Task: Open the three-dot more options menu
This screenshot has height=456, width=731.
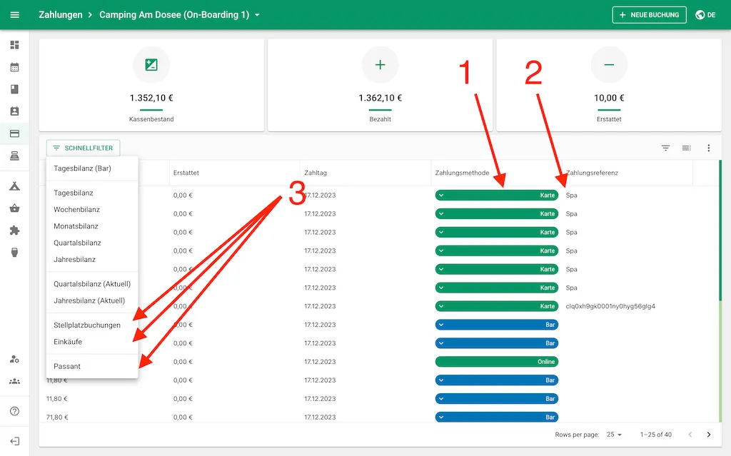Action: pyautogui.click(x=709, y=148)
